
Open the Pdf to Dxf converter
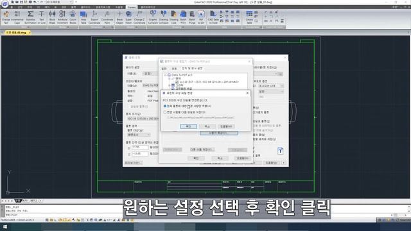201,17
